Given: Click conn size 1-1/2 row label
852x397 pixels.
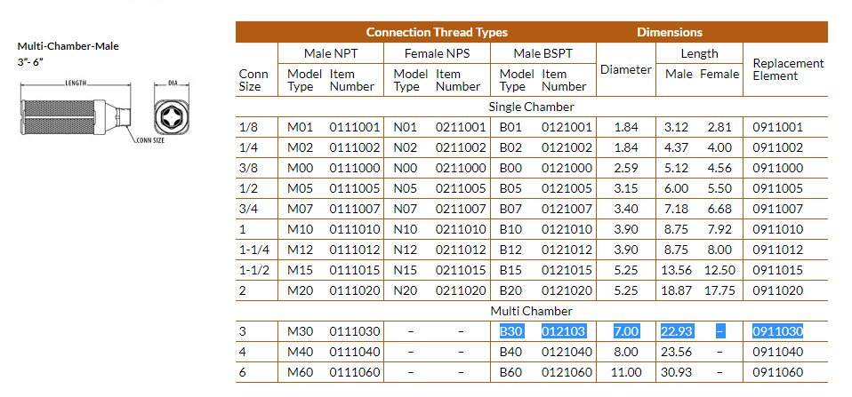Looking at the screenshot, I should click(x=254, y=270).
